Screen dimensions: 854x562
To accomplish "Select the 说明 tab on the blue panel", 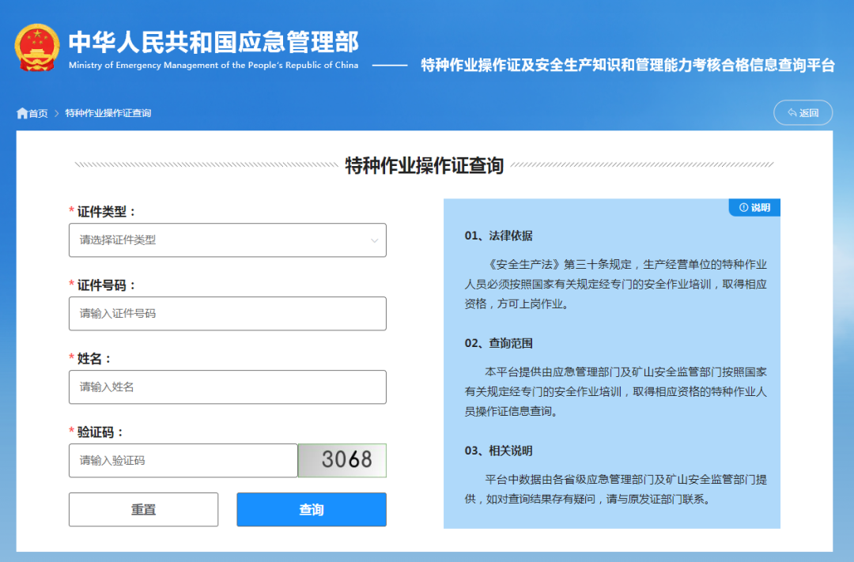I will (754, 207).
